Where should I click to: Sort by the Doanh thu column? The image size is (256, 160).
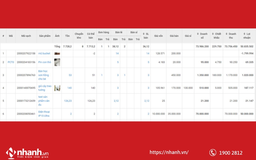coord(227,34)
